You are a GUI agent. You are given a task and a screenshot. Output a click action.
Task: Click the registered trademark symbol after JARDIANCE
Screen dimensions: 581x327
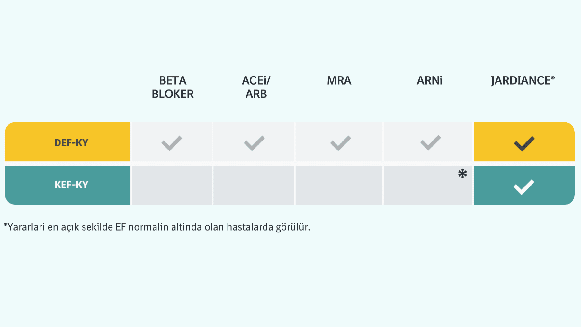tap(553, 77)
